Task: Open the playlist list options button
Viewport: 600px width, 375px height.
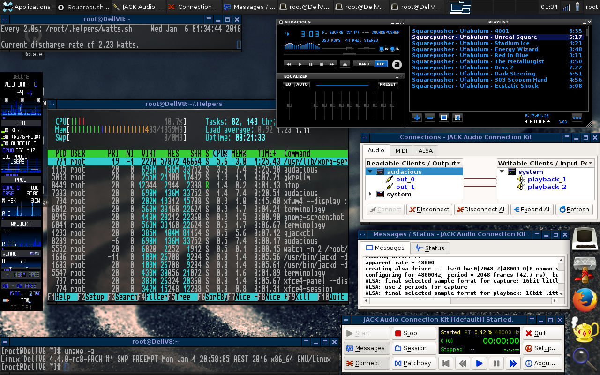Action: point(577,118)
